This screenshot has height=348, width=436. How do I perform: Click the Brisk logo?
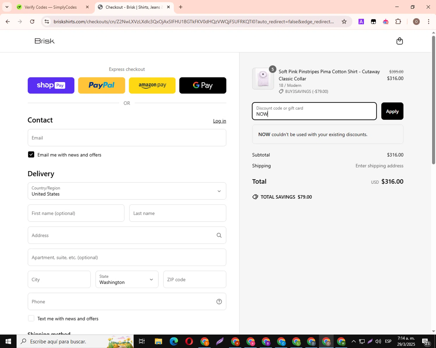click(44, 41)
